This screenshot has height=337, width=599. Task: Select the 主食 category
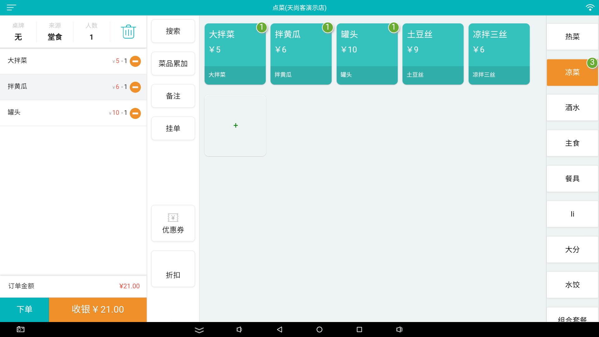pos(572,143)
